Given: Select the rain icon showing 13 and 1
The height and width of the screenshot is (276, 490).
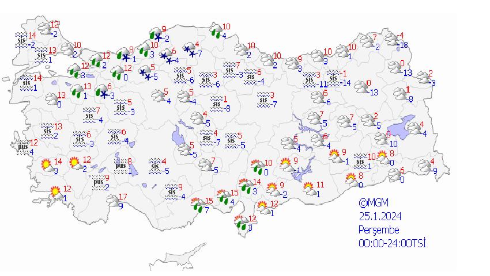Looking at the screenshot, I should tap(77, 91).
